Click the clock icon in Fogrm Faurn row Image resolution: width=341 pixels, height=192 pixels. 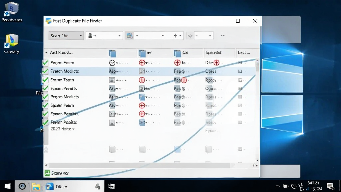[112, 63]
